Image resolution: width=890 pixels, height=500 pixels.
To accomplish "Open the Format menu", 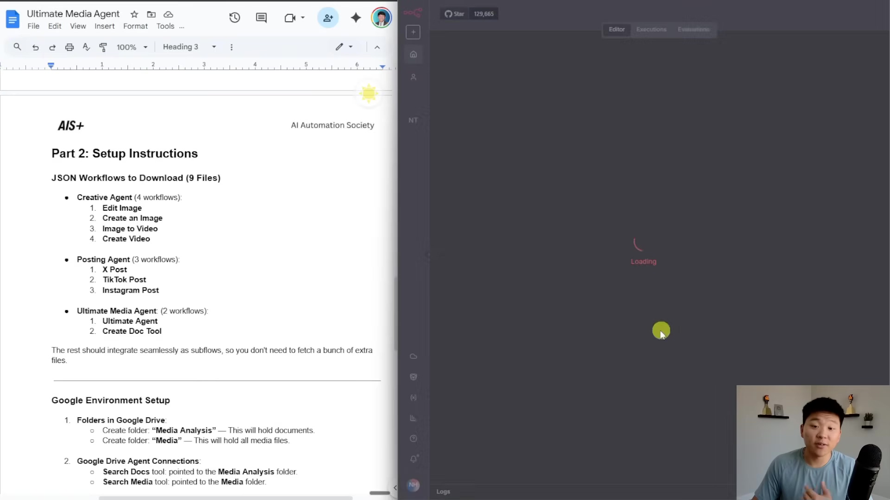I will pos(135,26).
